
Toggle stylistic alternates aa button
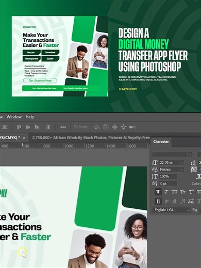coord(191,201)
